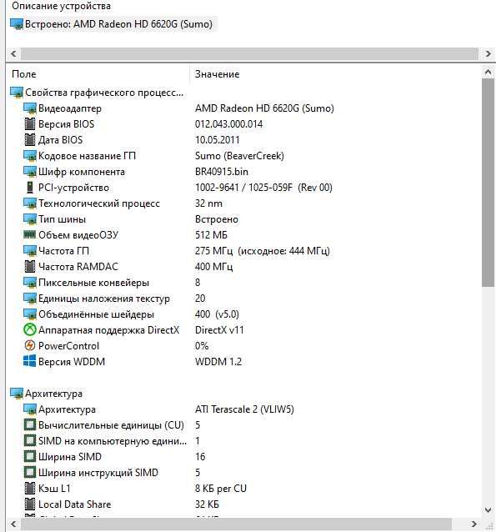Select the BIOS version value '012.043.000.014'

228,124
